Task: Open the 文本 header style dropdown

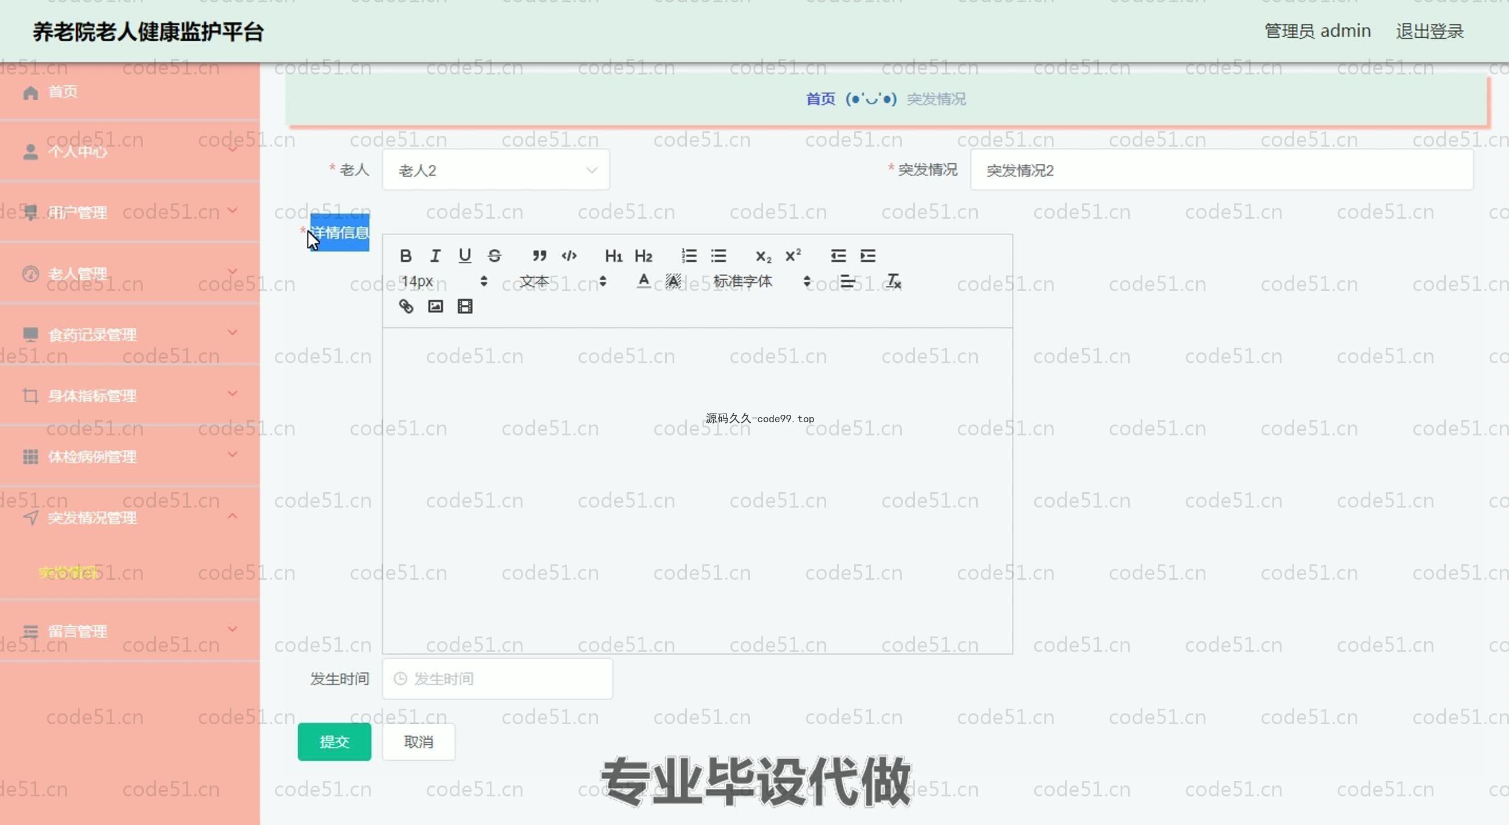Action: (563, 281)
